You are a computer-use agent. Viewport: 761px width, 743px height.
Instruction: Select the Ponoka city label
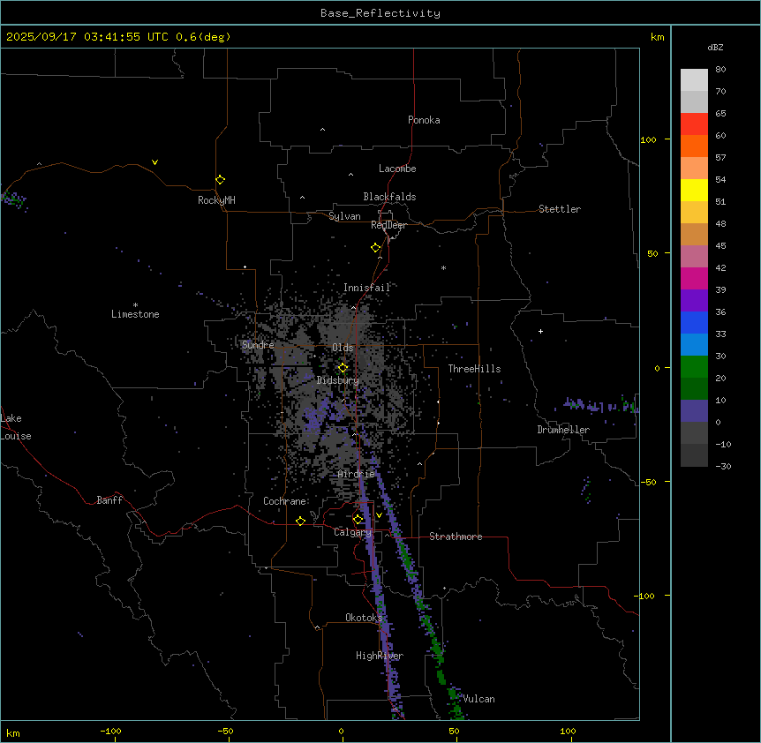tap(424, 120)
